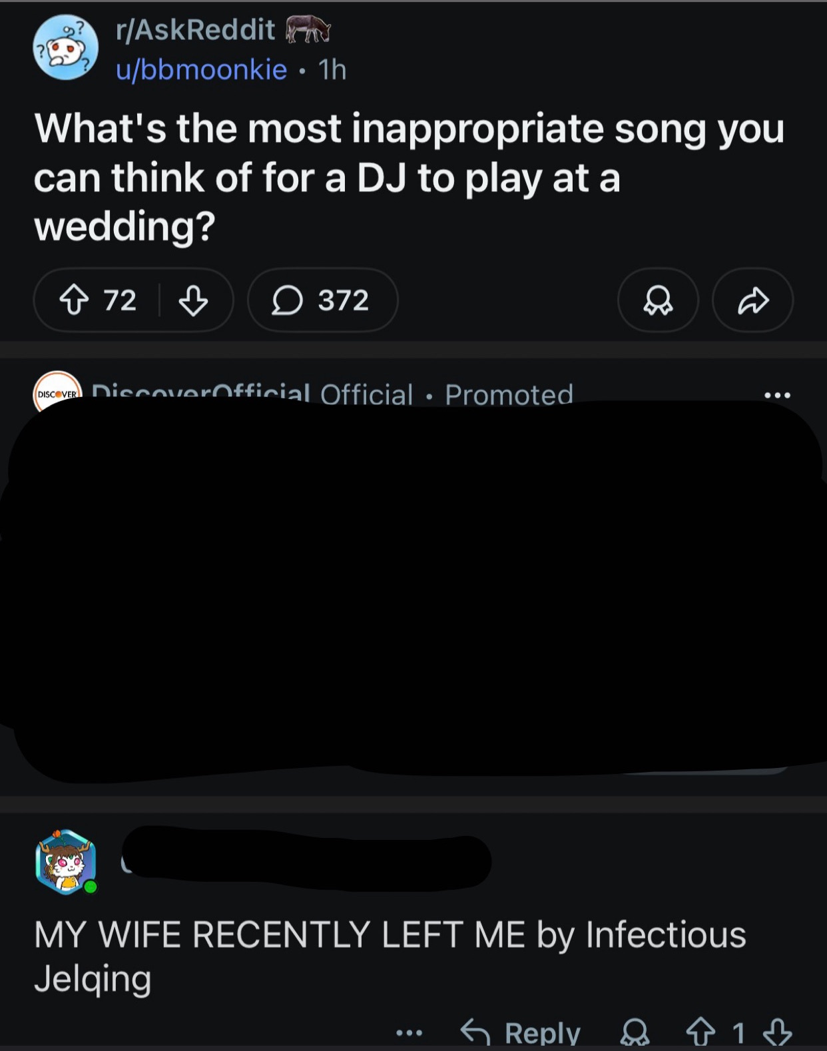This screenshot has width=827, height=1051.
Task: Downvote the Infectious Jelqing comment
Action: [x=777, y=1033]
